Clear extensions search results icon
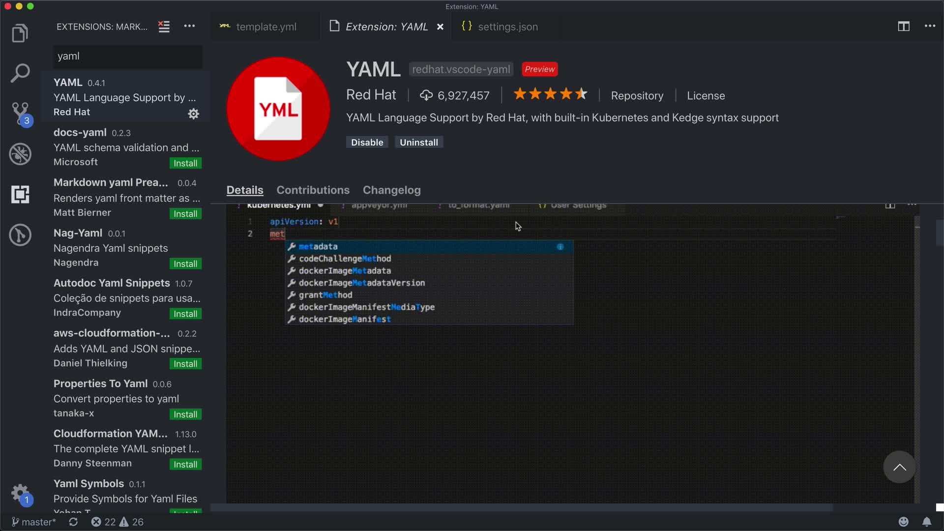 point(164,27)
